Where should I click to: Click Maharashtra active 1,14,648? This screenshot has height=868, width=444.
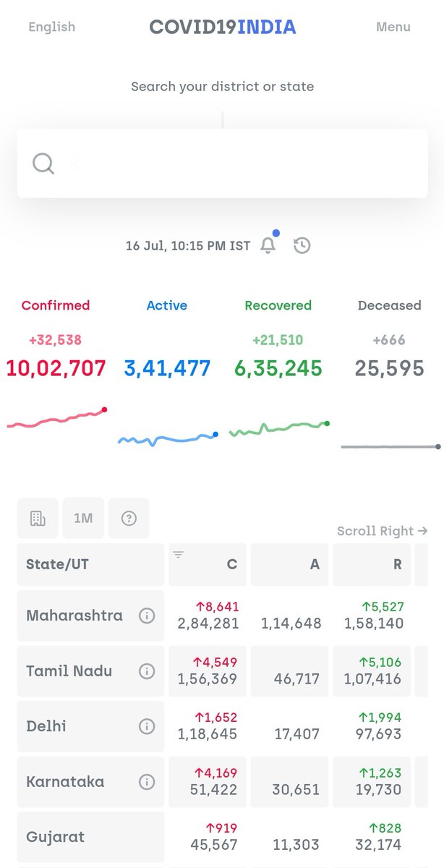point(291,623)
